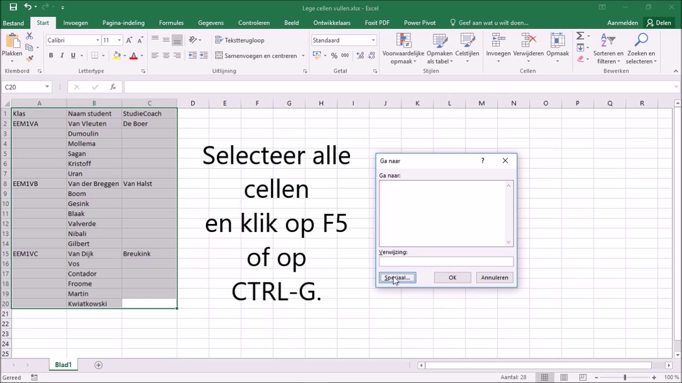Click the red font color swatch
The width and height of the screenshot is (682, 383).
point(134,55)
